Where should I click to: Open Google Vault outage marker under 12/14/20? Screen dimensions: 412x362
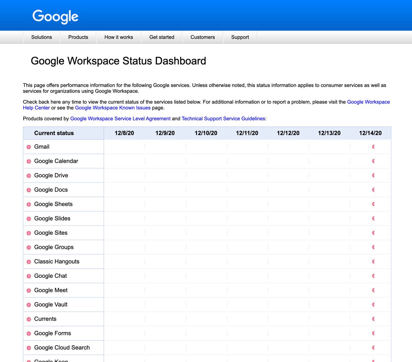pos(373,304)
